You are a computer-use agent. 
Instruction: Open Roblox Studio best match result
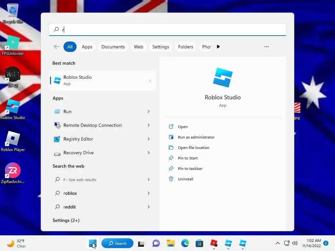103,80
